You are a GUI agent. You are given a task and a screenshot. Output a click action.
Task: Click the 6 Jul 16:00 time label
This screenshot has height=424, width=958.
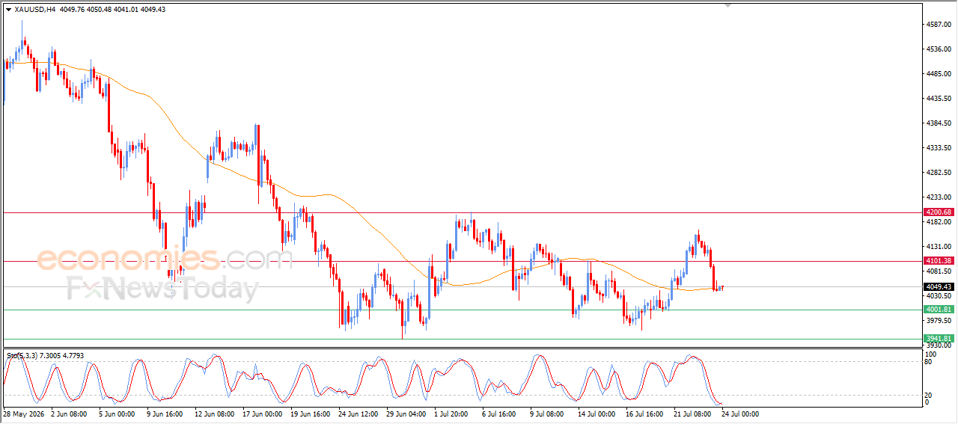(499, 414)
